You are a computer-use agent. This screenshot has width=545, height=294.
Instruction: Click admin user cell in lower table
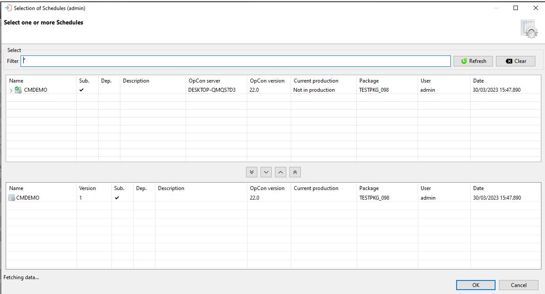pyautogui.click(x=428, y=198)
